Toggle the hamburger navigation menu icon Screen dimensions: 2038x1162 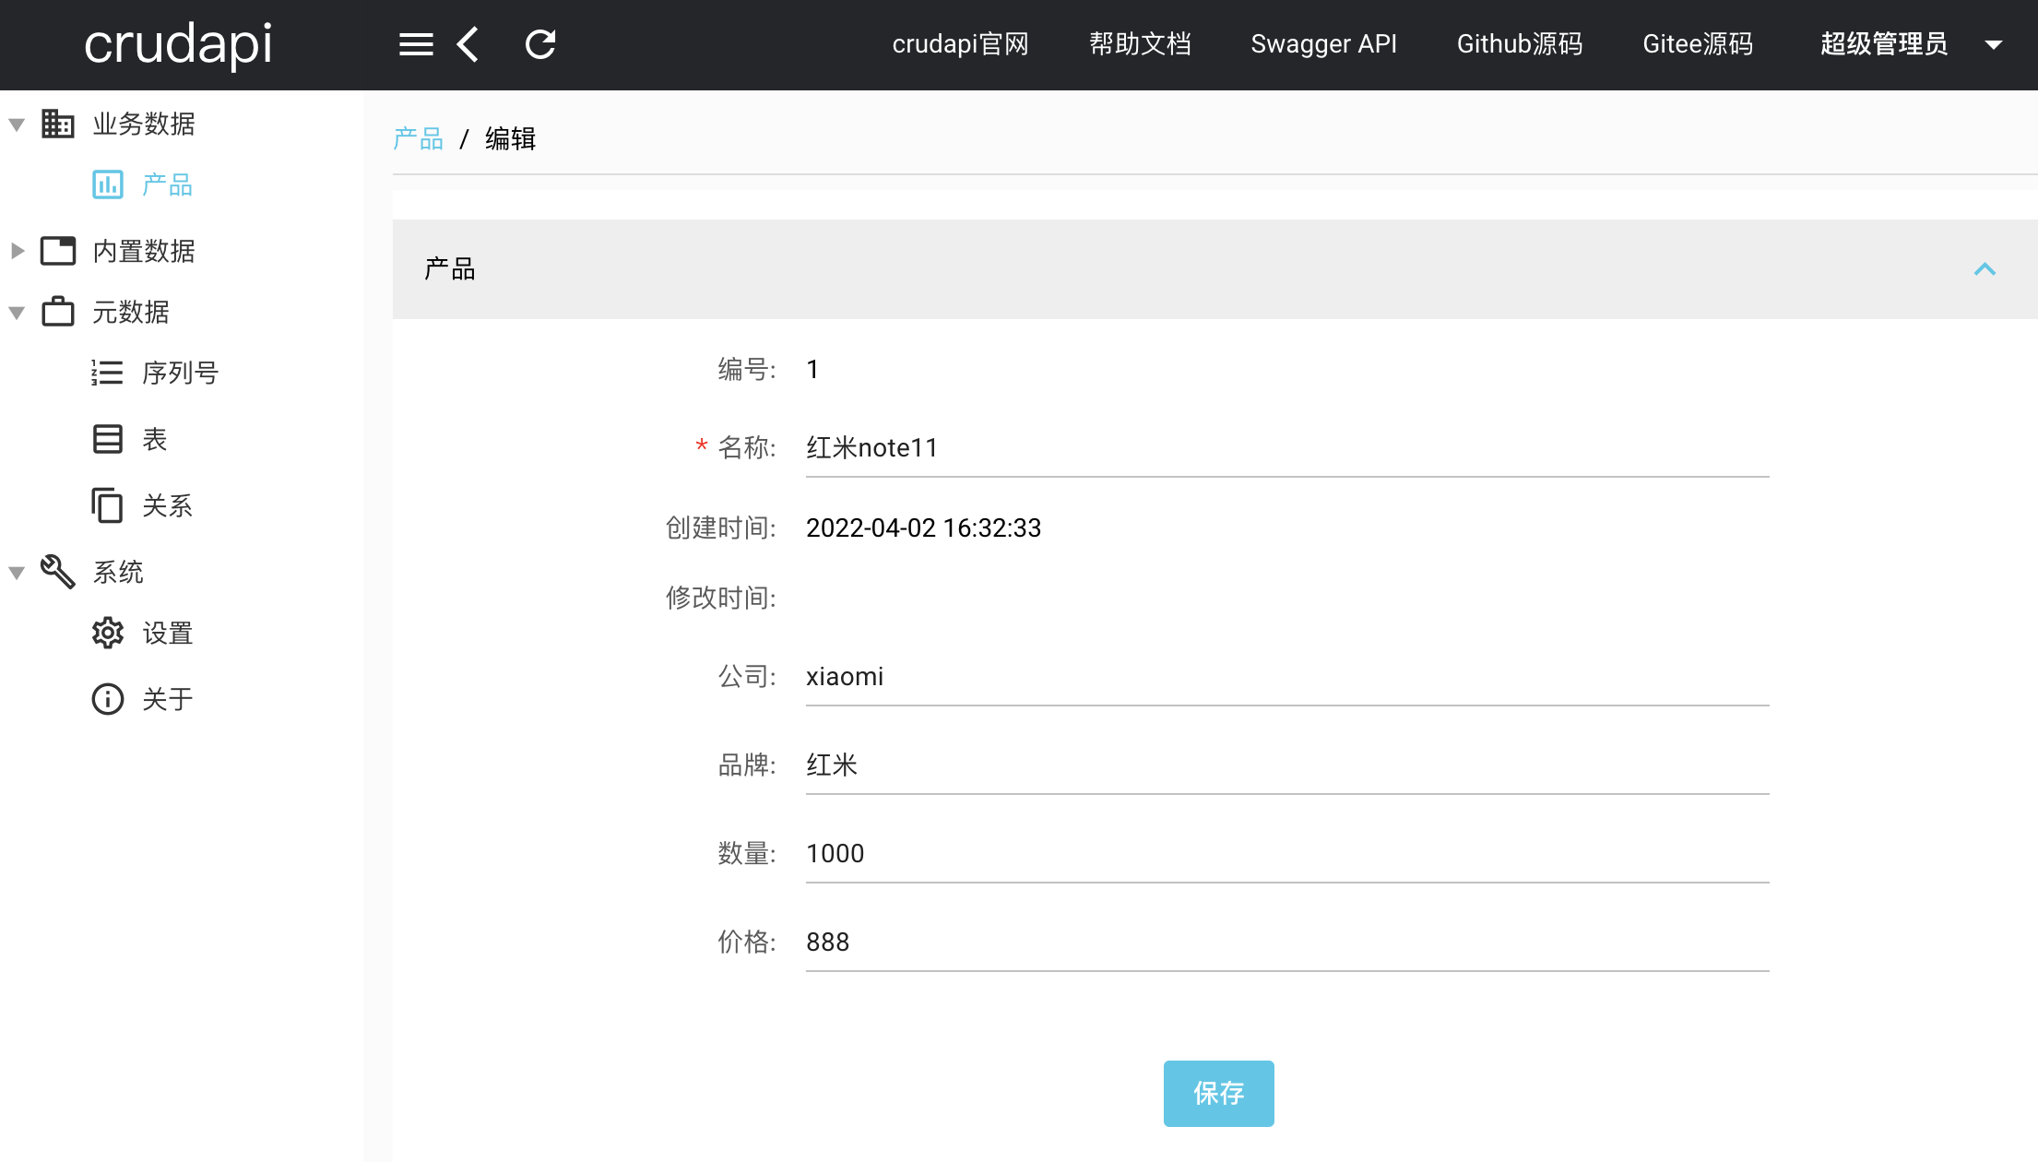[x=416, y=44]
